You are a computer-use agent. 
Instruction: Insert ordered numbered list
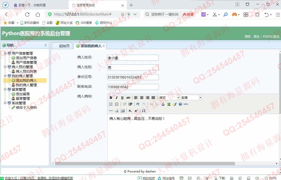(x=116, y=104)
